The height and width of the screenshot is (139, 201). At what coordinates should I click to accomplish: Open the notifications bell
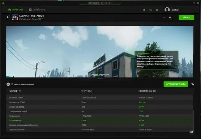point(144,10)
